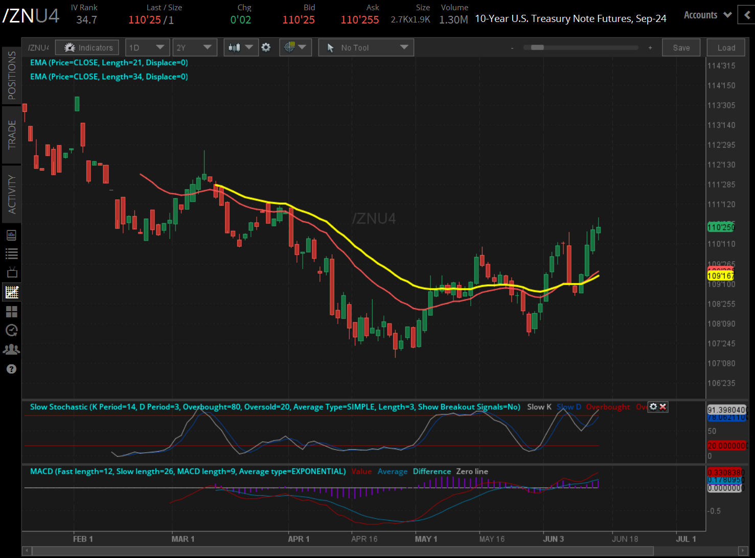Open the chart settings gear in the toolbar
The width and height of the screenshot is (755, 558).
coord(266,47)
